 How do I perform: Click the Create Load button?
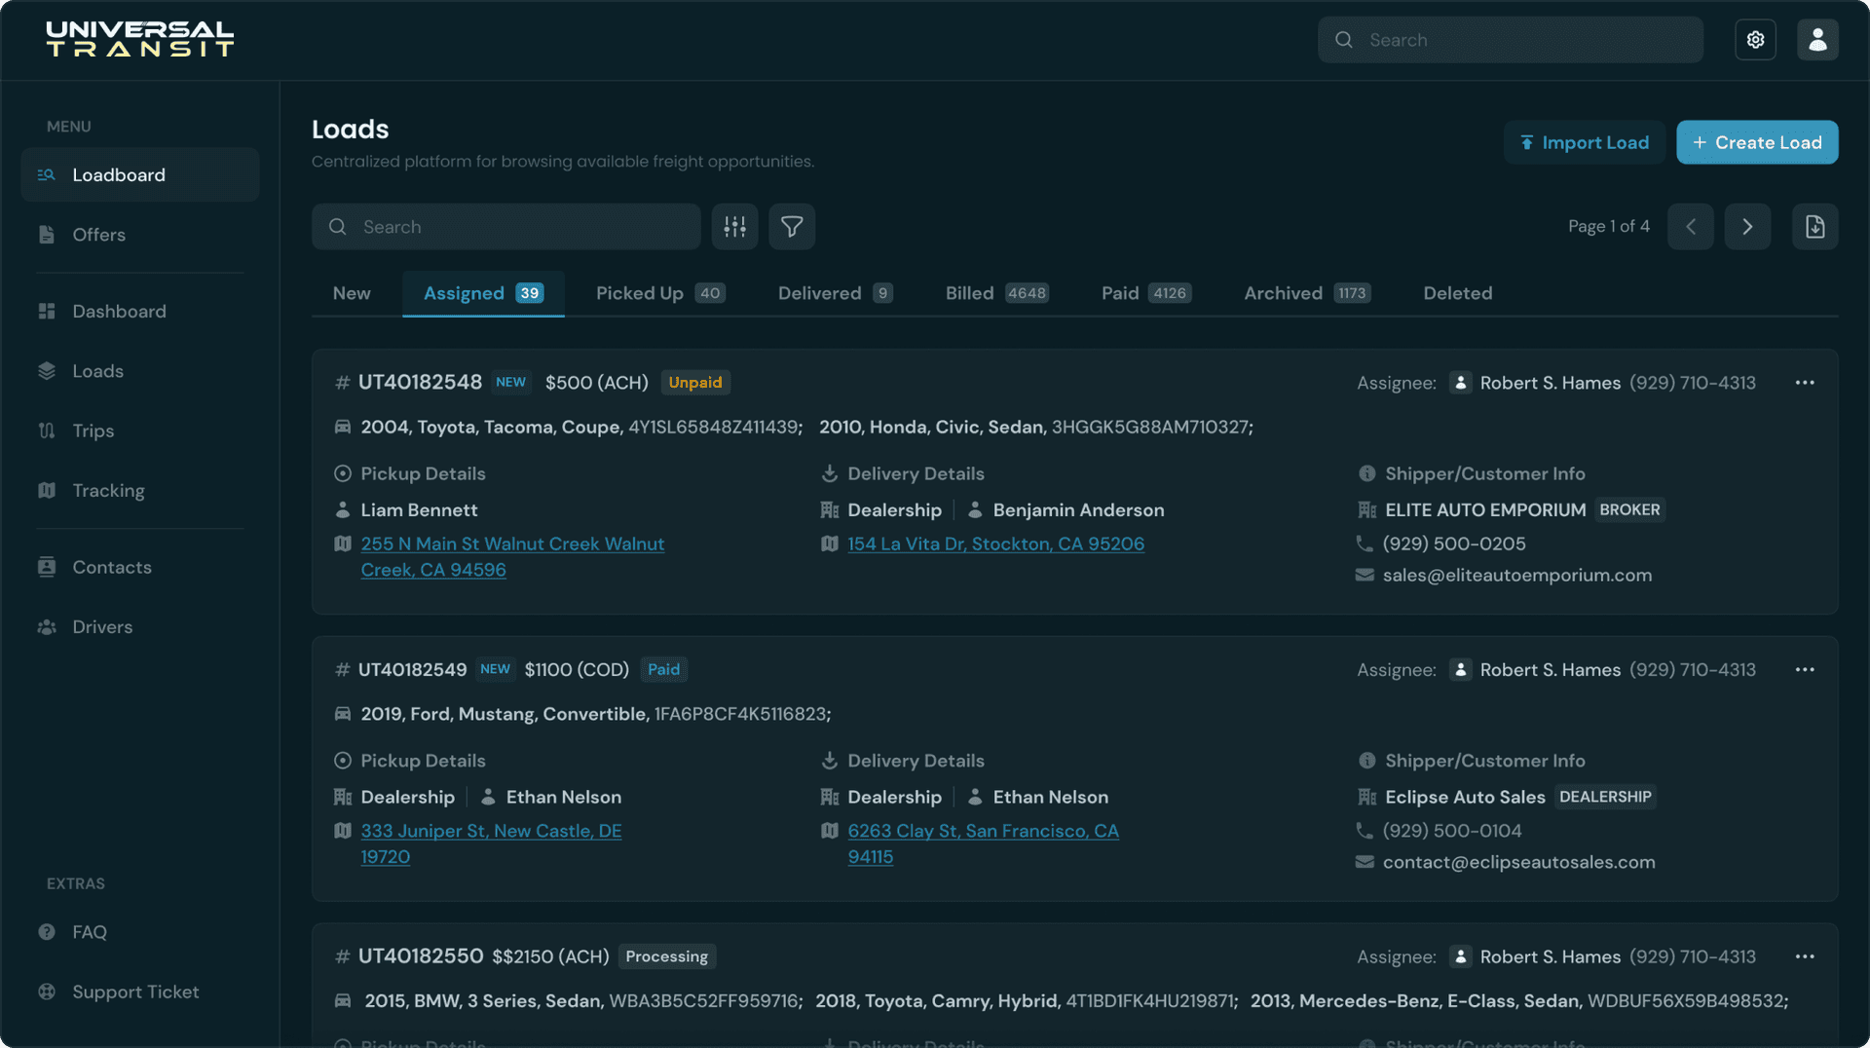1756,142
